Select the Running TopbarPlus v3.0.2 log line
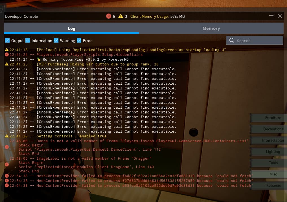 (69, 59)
